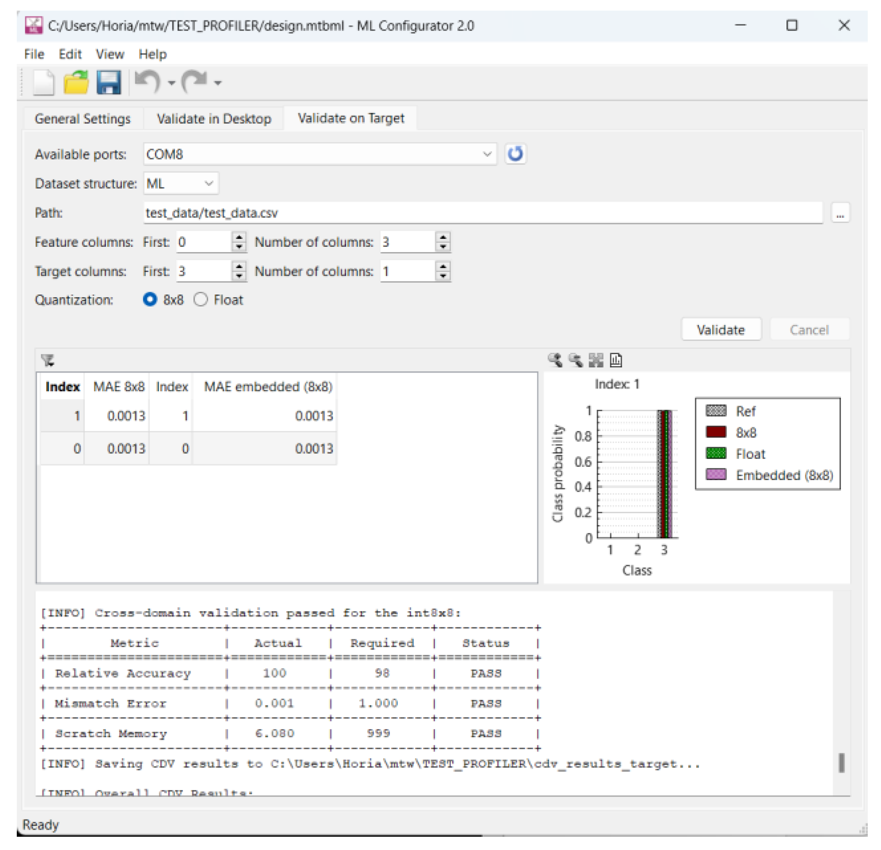This screenshot has height=850, width=881.
Task: Click the Undo arrow icon
Action: (x=148, y=82)
